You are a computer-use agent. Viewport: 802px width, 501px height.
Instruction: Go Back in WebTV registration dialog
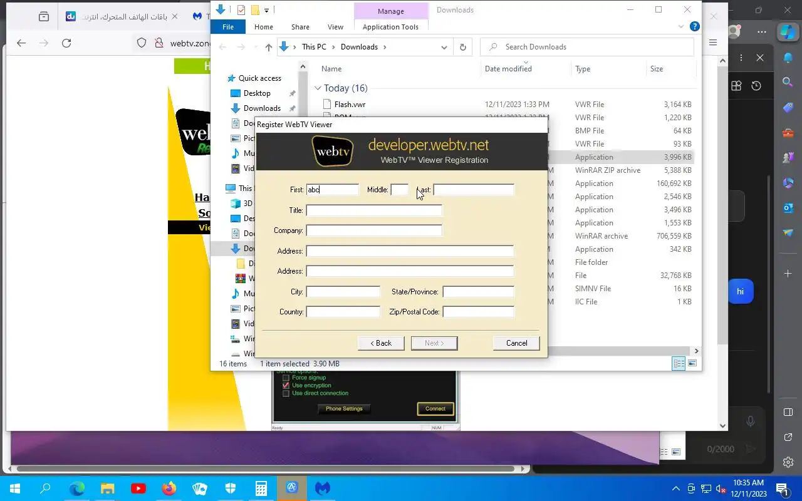[381, 343]
